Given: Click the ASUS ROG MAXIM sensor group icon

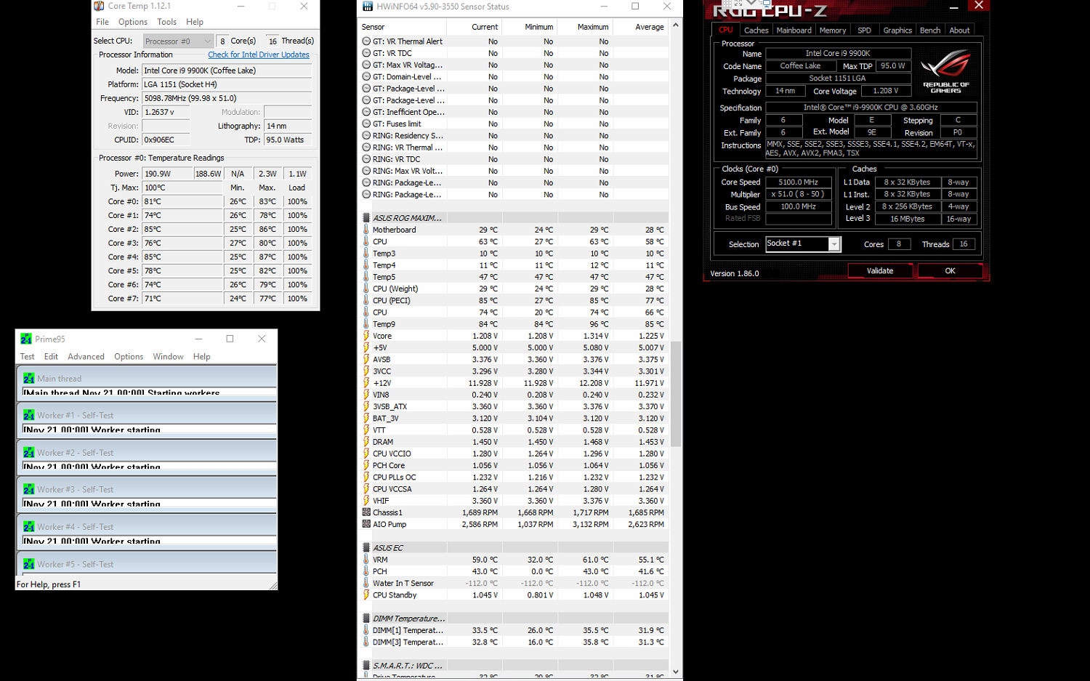Looking at the screenshot, I should tap(366, 217).
